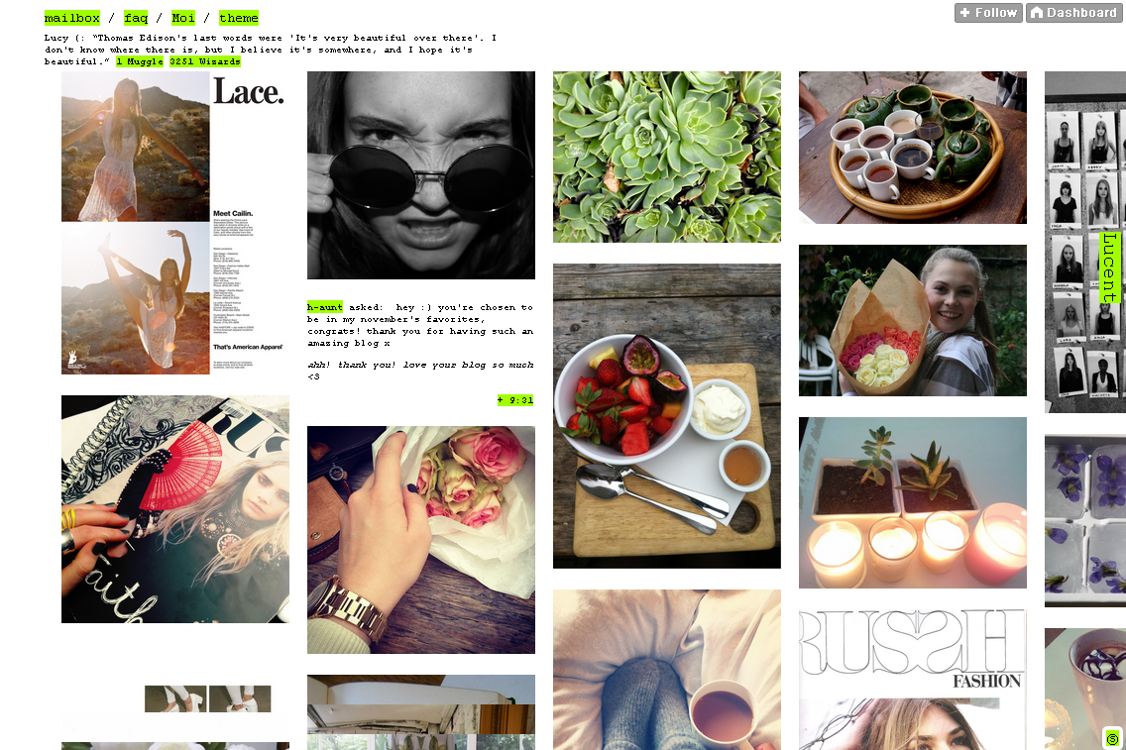Open the fruit bowl breakfast photo
This screenshot has height=750, width=1126.
pyautogui.click(x=666, y=415)
